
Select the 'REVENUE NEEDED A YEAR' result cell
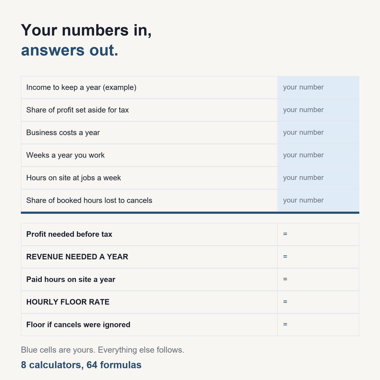tap(318, 257)
